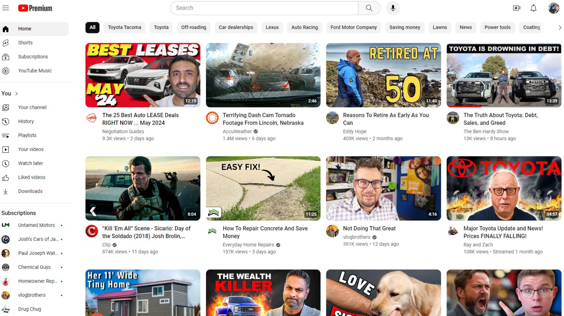Start voice search with the microphone
The height and width of the screenshot is (316, 564).
(393, 8)
